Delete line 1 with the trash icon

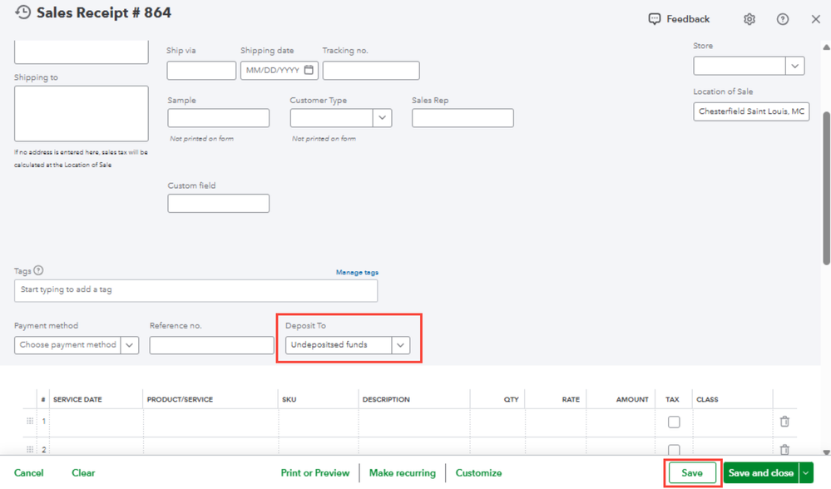click(x=784, y=422)
